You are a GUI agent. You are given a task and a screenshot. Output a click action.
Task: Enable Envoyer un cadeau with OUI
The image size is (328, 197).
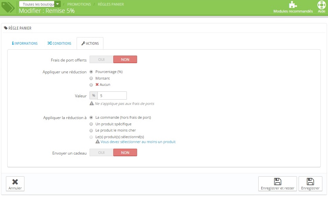[x=101, y=152]
